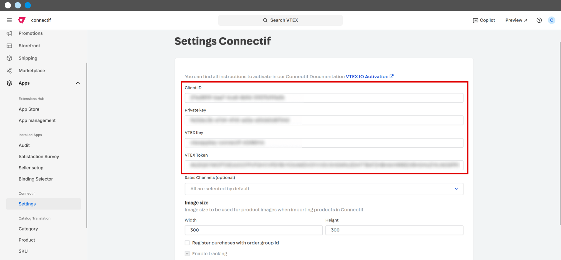This screenshot has width=561, height=260.
Task: Click the sidebar scrollbar
Action: coord(86,145)
